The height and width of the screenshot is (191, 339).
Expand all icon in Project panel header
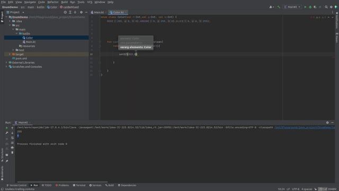[x=70, y=12]
